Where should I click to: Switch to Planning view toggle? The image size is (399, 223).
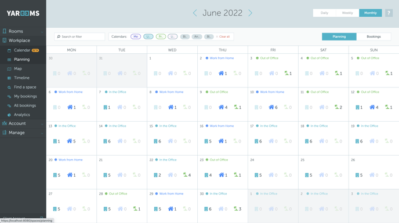point(339,36)
